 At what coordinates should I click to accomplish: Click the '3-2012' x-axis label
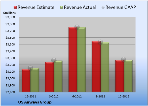(x=54, y=96)
